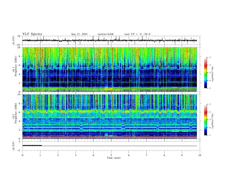
Task: Click the time axis tick label '5'
Action: (111, 155)
